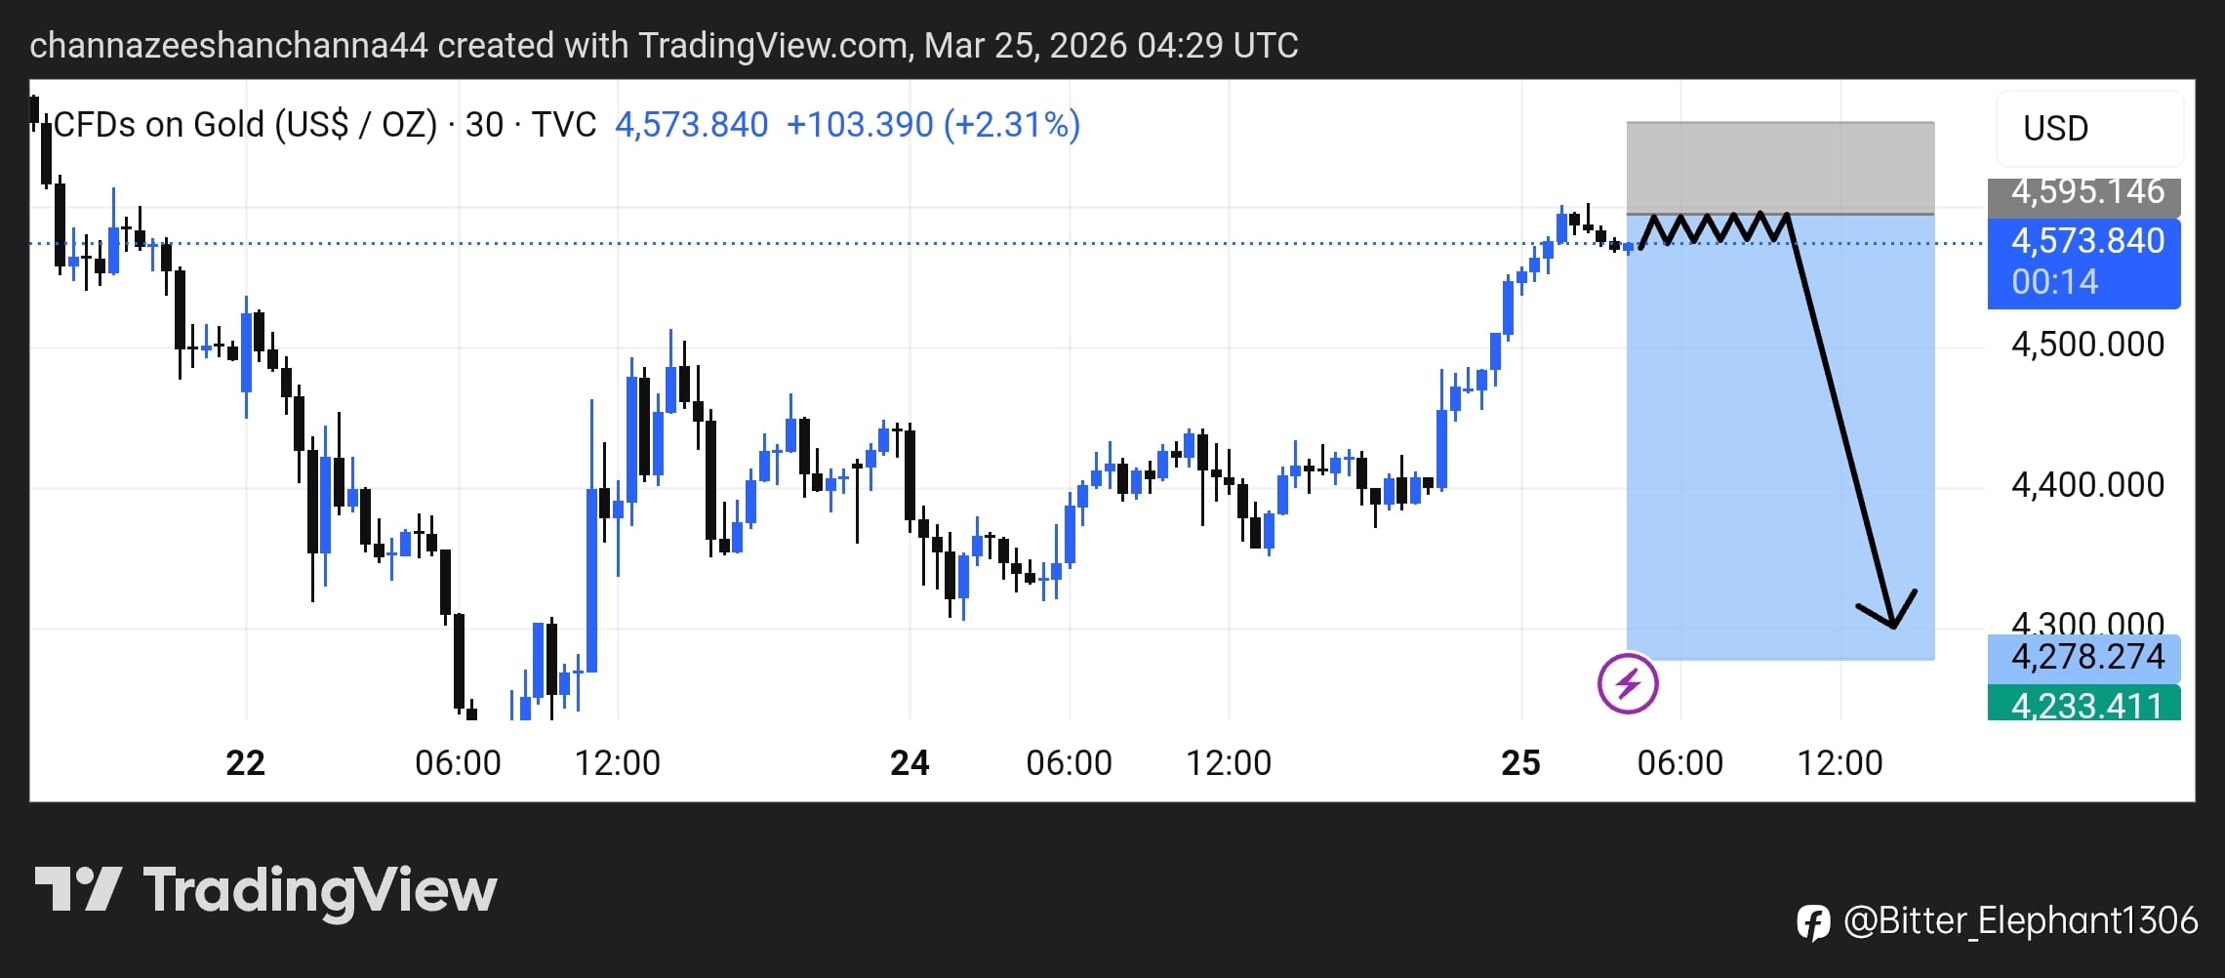Viewport: 2225px width, 978px height.
Task: Click the 4,278.274 target price label
Action: 2084,656
